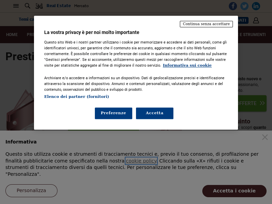272x204 pixels.
Task: Click the 24 Ore logo
Action: pyautogui.click(x=39, y=6)
